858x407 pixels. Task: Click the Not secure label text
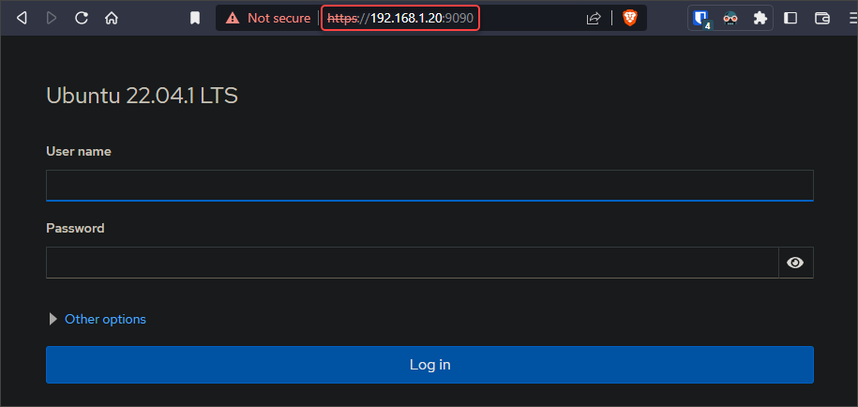279,18
